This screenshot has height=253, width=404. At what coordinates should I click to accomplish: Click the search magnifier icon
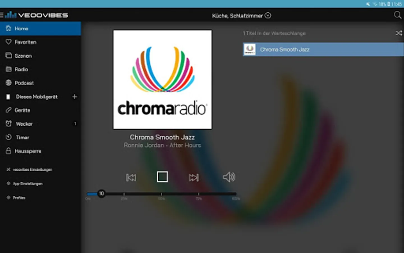pyautogui.click(x=398, y=15)
